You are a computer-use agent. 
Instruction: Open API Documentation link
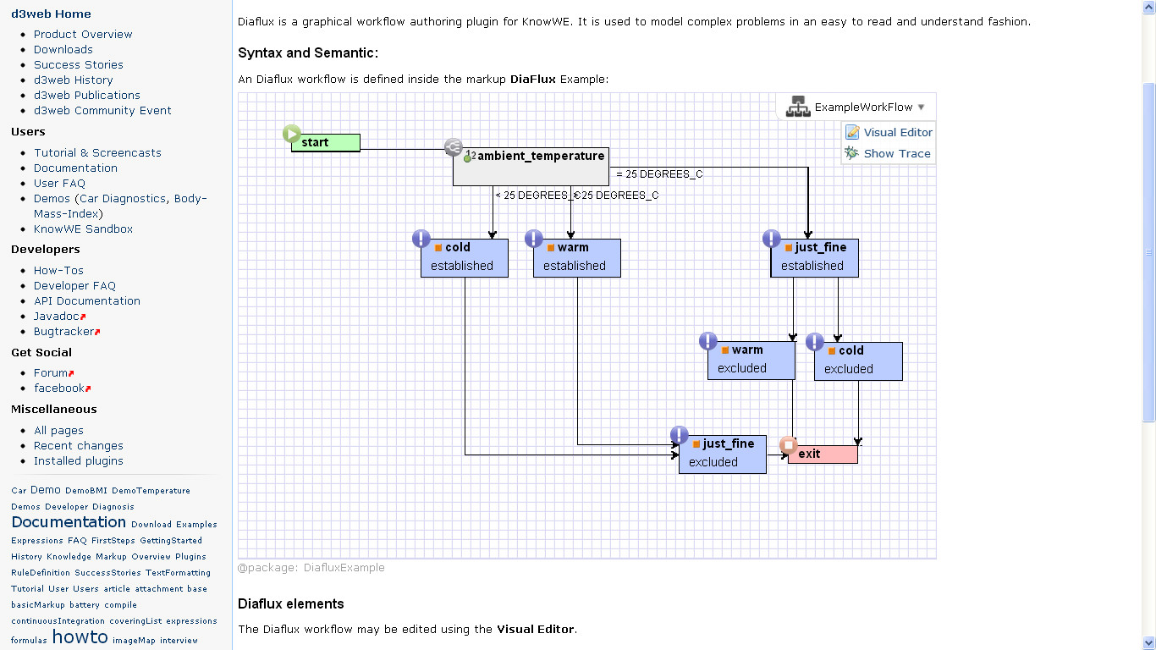coord(87,301)
